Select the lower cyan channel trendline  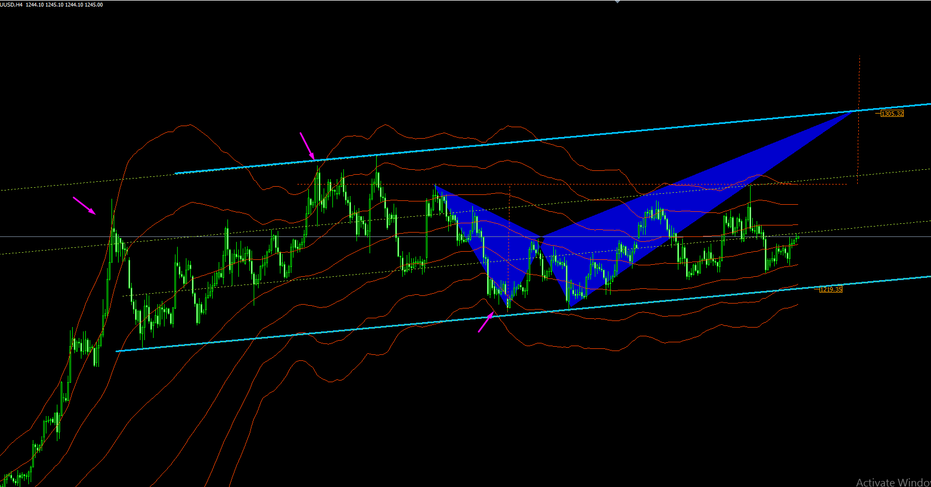pyautogui.click(x=524, y=314)
